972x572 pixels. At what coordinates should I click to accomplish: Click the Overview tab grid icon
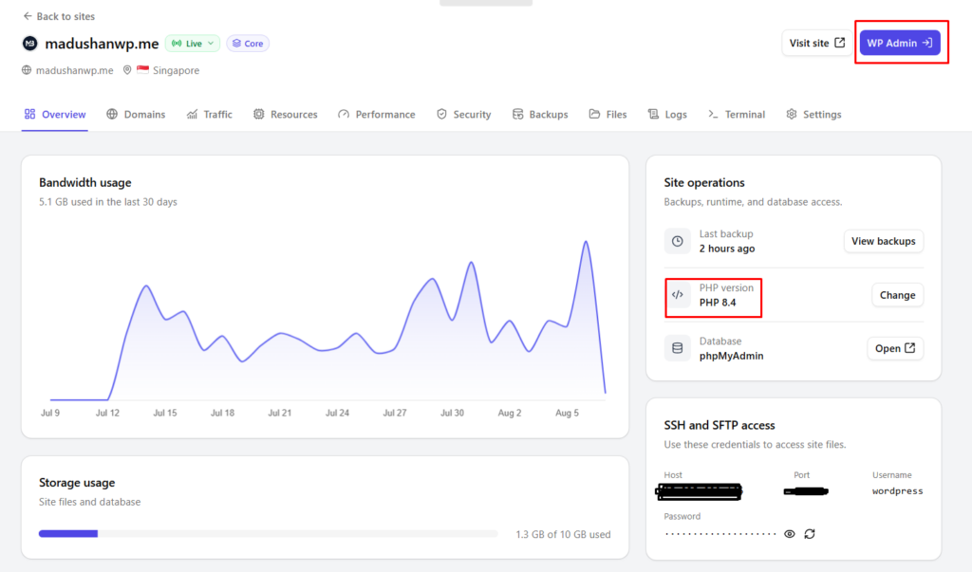pos(29,114)
